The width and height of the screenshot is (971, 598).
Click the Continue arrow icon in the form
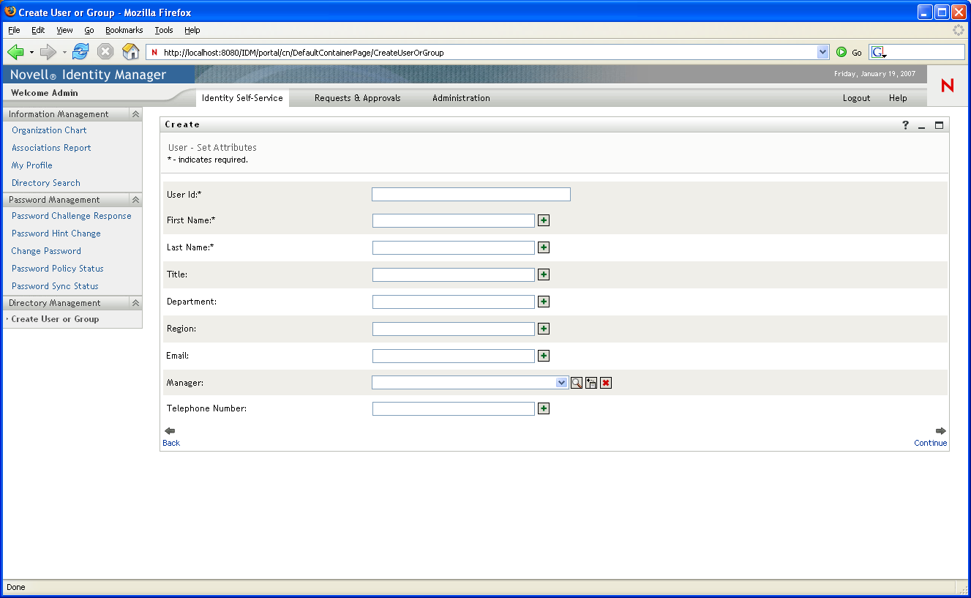pyautogui.click(x=941, y=431)
